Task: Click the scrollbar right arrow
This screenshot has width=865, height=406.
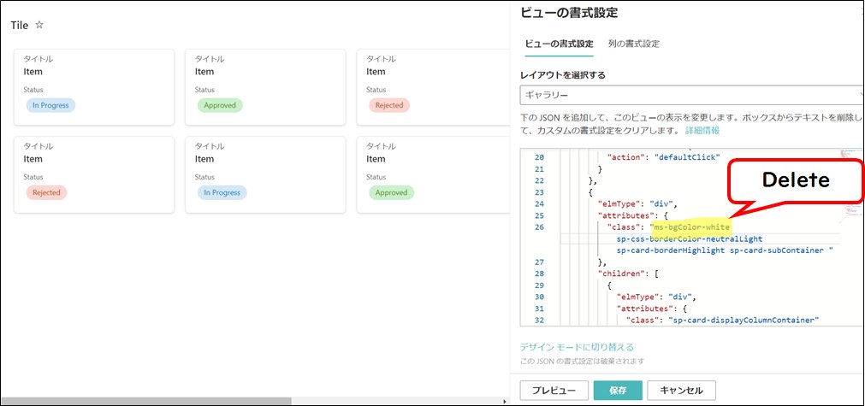Action: pos(504,401)
